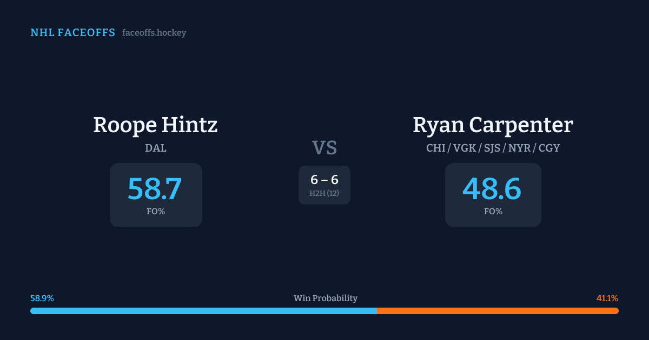The height and width of the screenshot is (340, 649).
Task: Click the 6 – 6 head-to-head score
Action: (325, 180)
